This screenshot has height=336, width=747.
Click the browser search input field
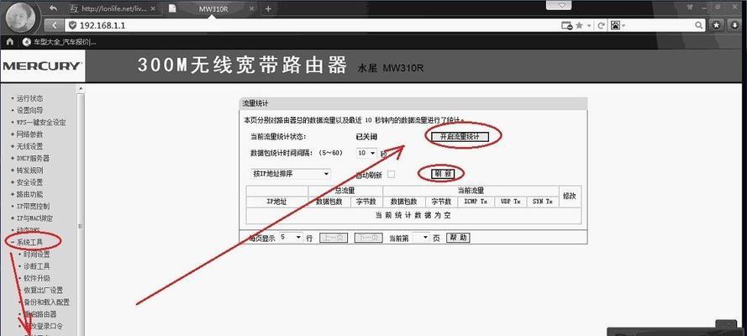660,25
